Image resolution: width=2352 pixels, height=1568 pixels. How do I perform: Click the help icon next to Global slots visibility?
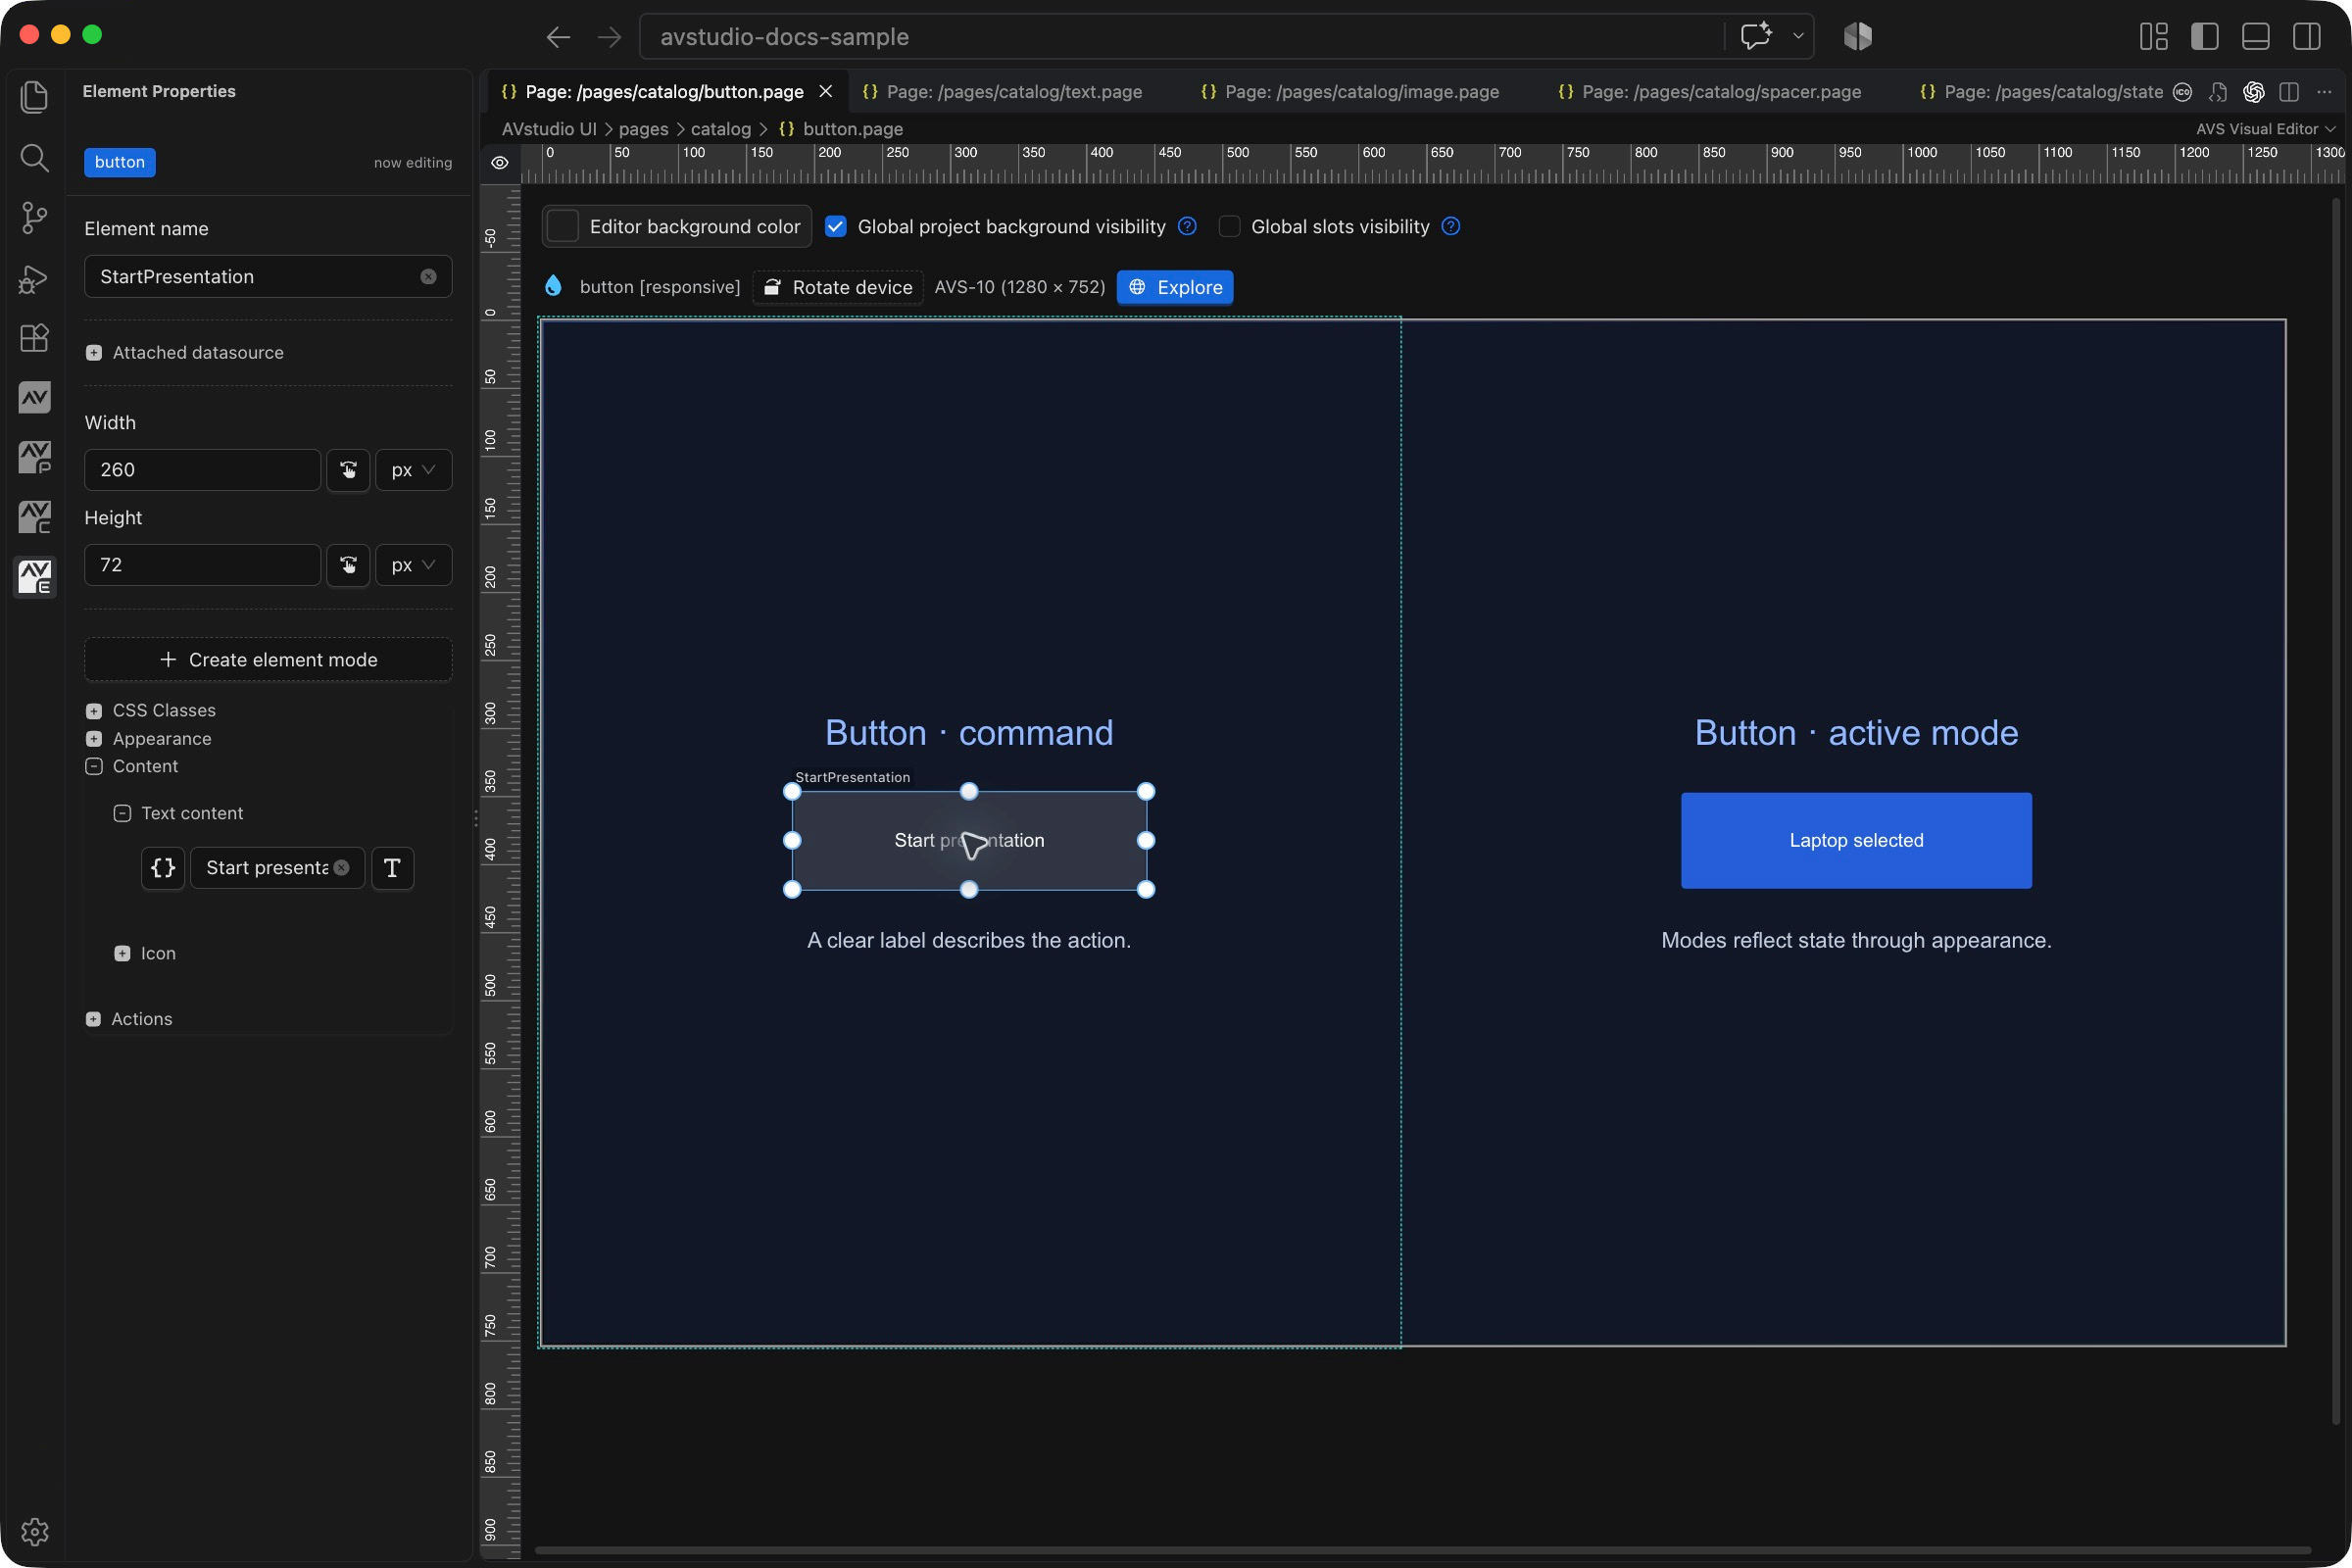(x=1450, y=226)
